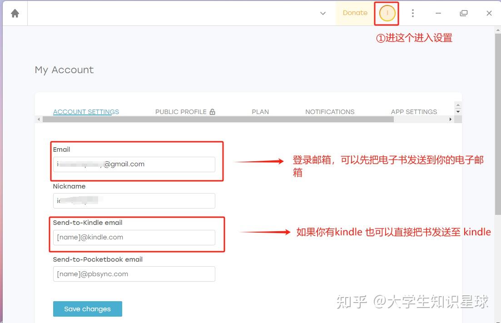Viewport: 501px width, 323px height.
Task: Select the Nickname input field
Action: coord(134,200)
